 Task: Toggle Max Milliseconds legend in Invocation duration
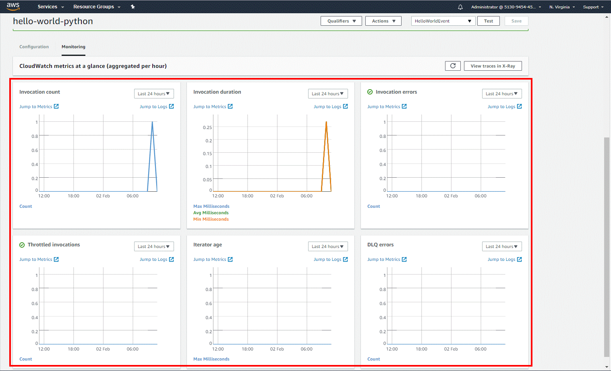tap(211, 206)
